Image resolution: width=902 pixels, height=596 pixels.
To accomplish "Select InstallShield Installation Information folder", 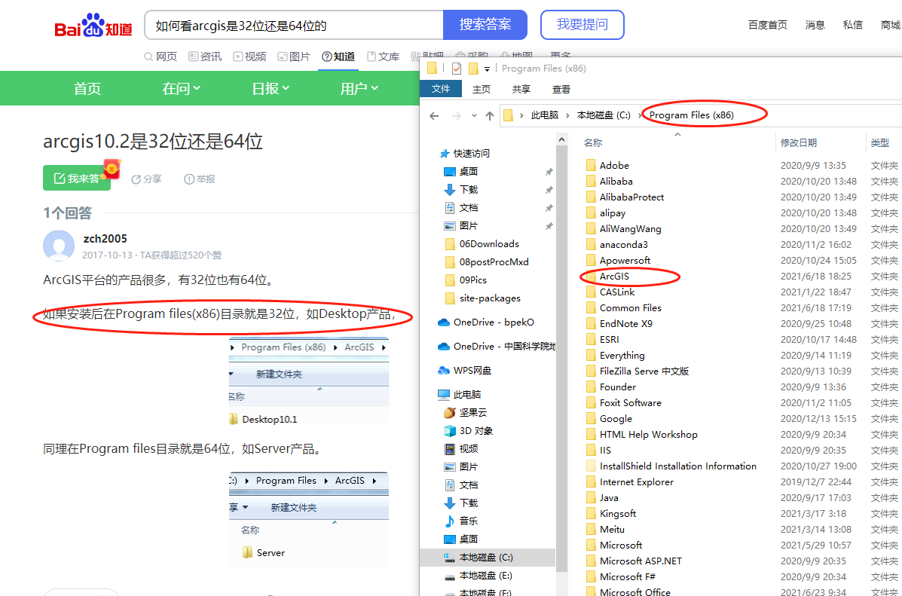I will (x=677, y=466).
